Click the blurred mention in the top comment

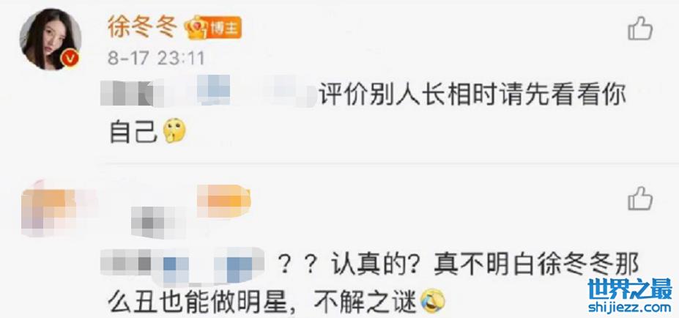pyautogui.click(x=209, y=91)
